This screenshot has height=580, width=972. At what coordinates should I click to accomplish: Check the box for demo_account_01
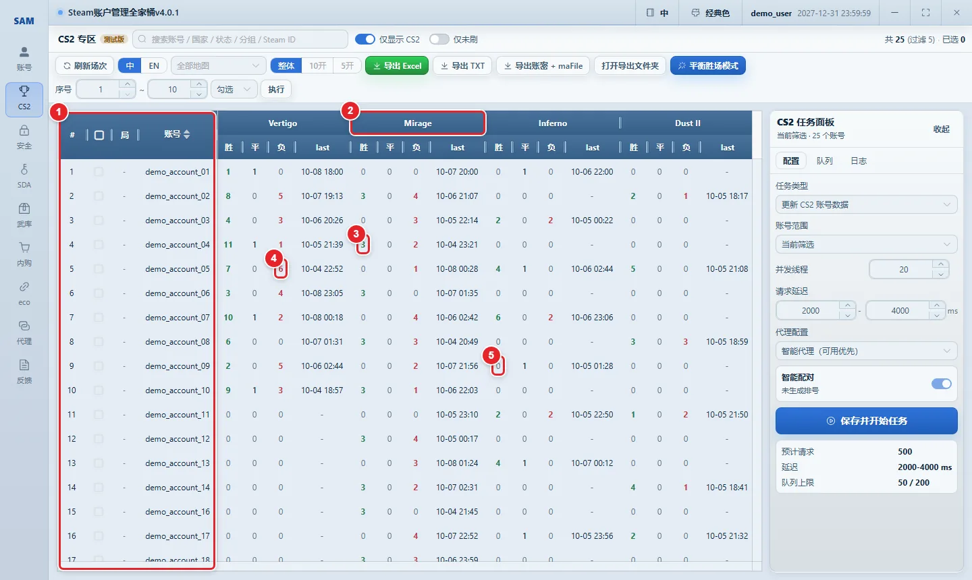tap(99, 172)
